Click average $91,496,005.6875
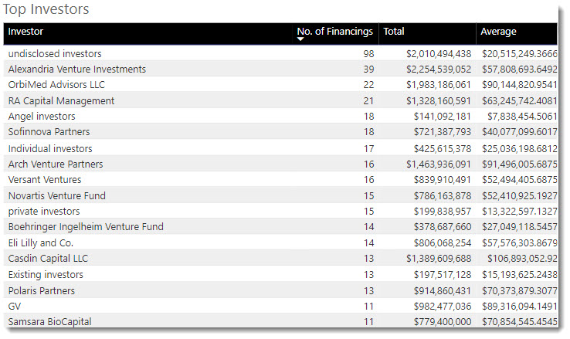This screenshot has width=570, height=339. (x=520, y=164)
